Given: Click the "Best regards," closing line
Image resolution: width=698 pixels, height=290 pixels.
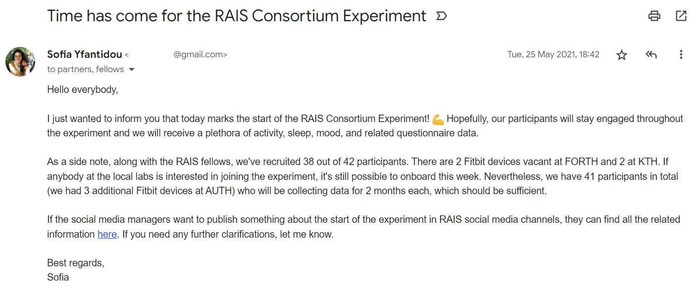Looking at the screenshot, I should coord(76,263).
